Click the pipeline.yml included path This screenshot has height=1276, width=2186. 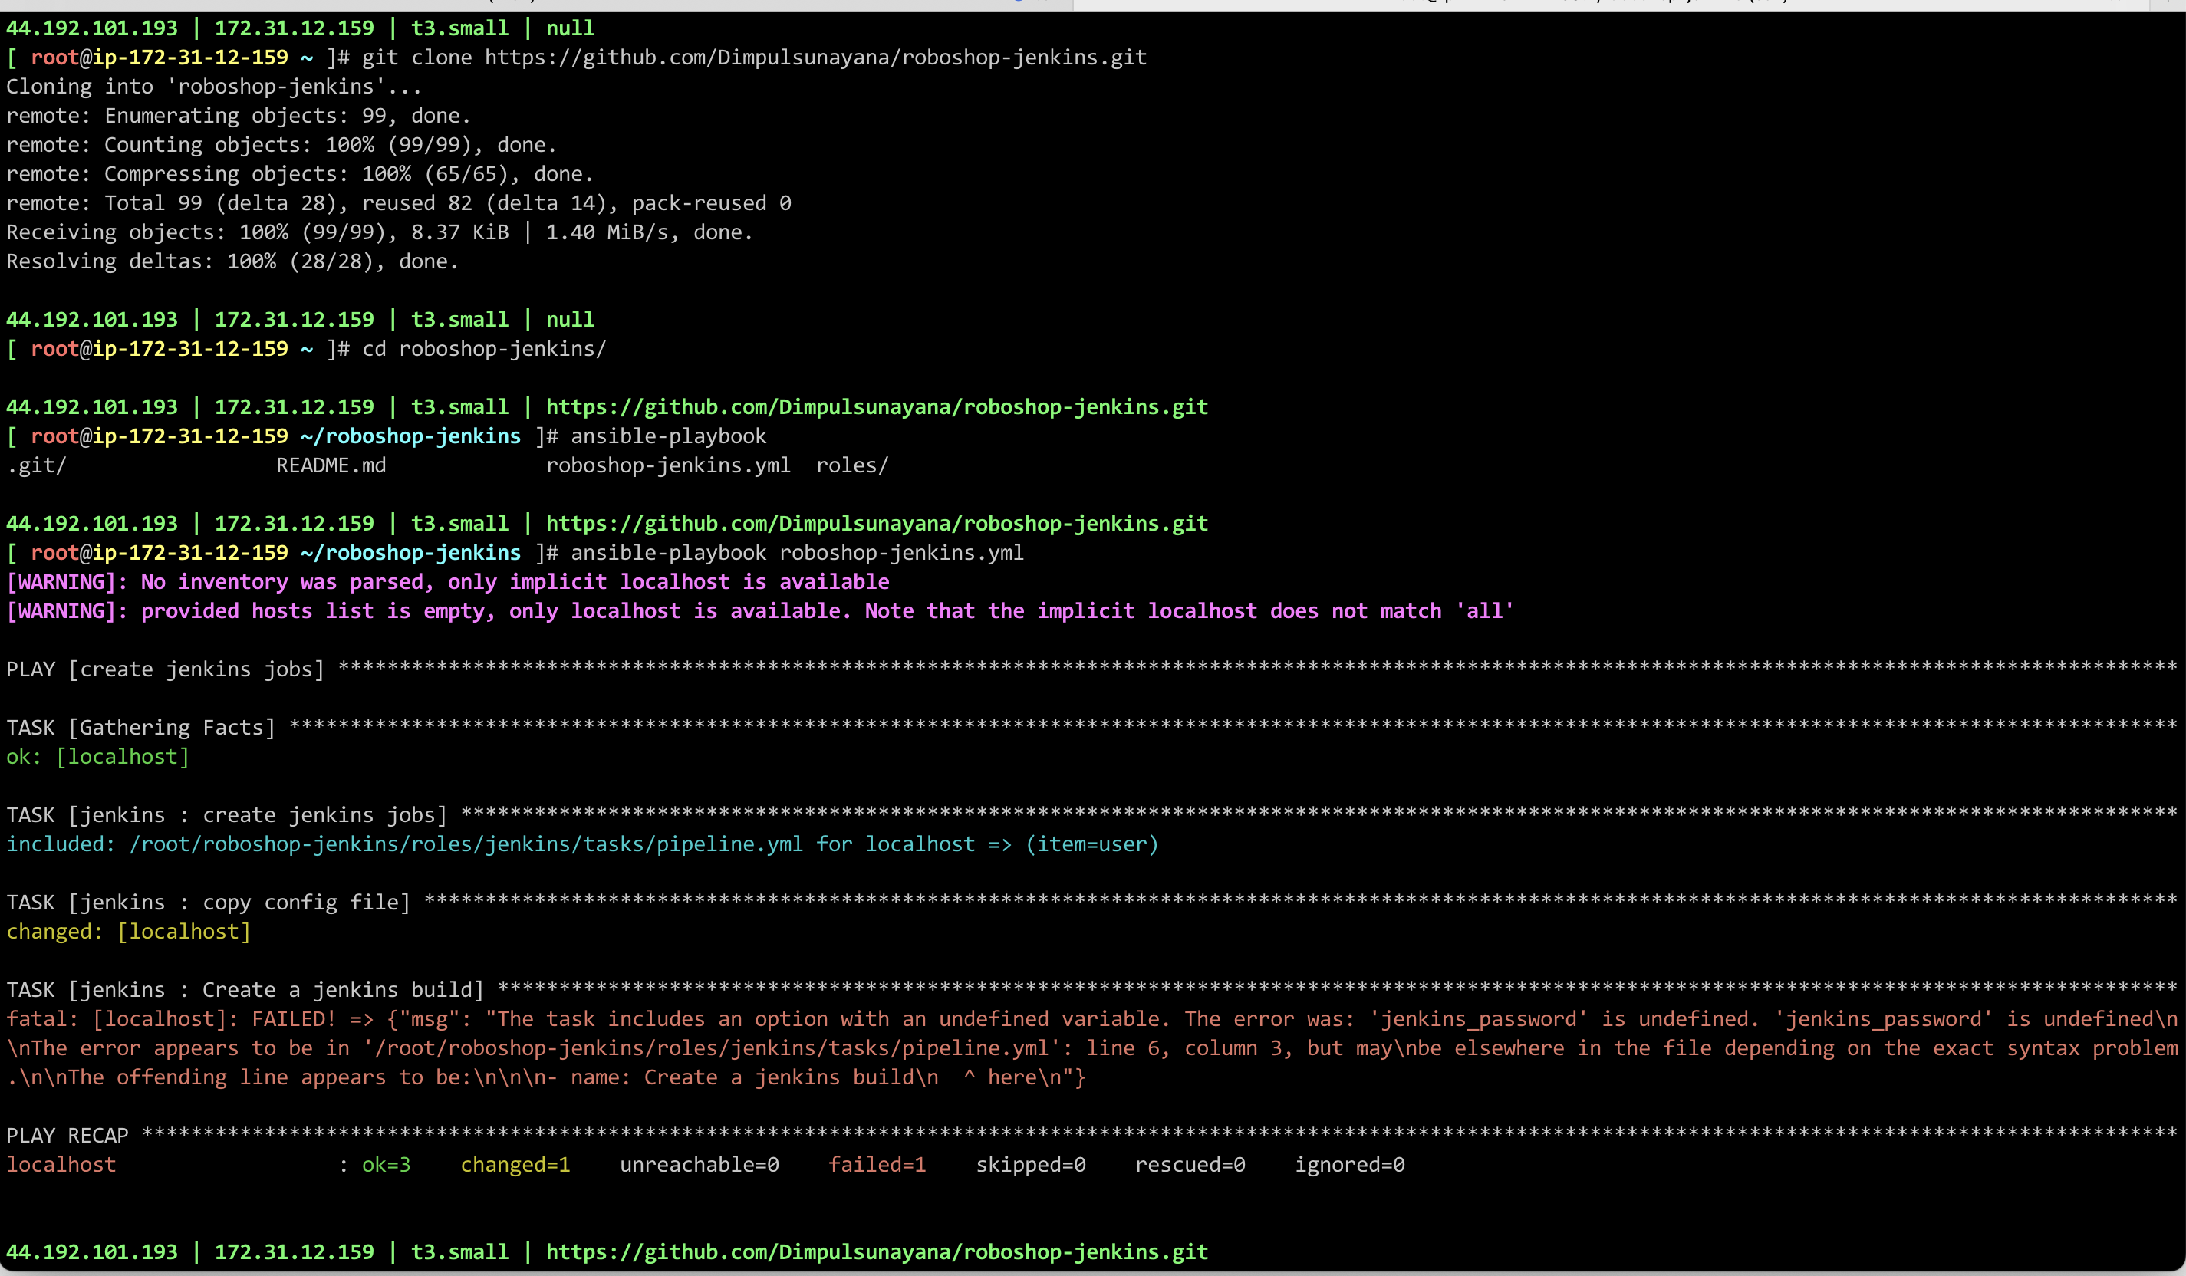(466, 844)
